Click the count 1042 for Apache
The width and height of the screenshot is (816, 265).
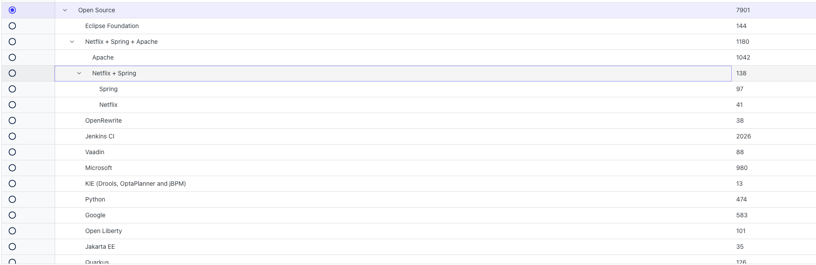(x=743, y=57)
